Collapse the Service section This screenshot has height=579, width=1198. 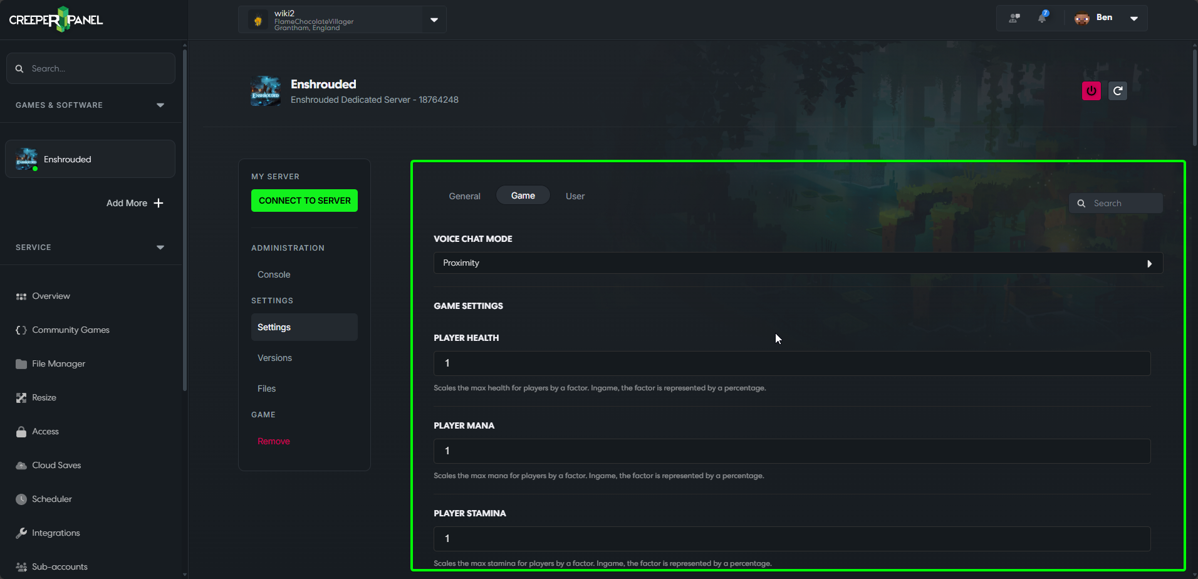coord(160,248)
